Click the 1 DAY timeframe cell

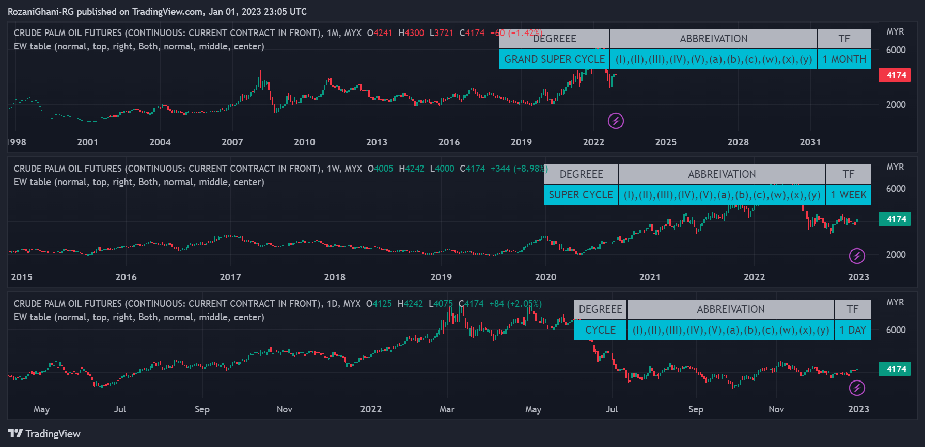click(x=852, y=330)
